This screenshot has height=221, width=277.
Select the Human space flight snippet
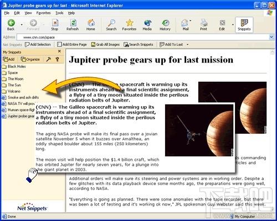(x=18, y=110)
